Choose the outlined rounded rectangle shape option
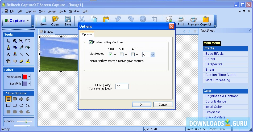Viewport: 253px width, 132px height. [x=15, y=105]
